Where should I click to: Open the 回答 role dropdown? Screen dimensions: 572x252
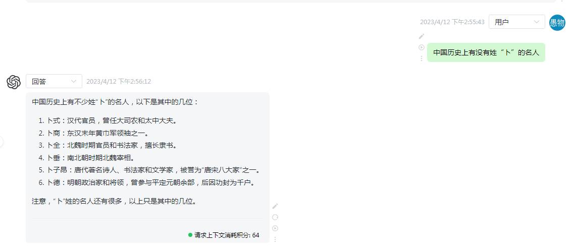click(54, 81)
